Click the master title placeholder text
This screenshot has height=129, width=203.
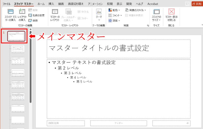point(99,48)
